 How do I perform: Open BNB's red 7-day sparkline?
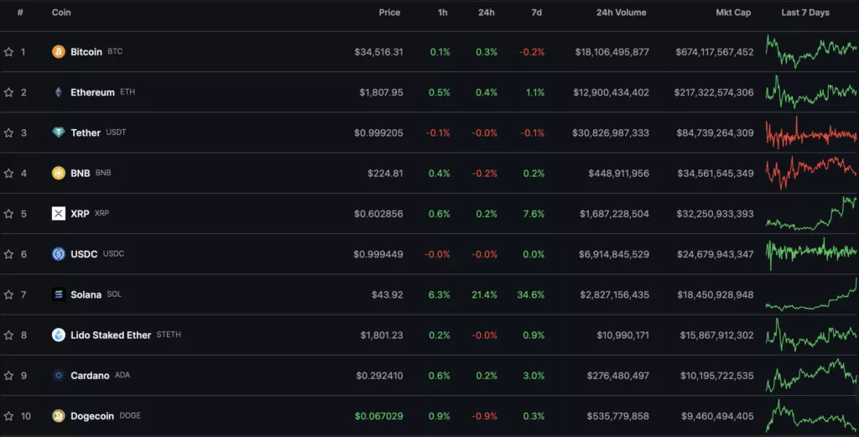[x=811, y=173]
